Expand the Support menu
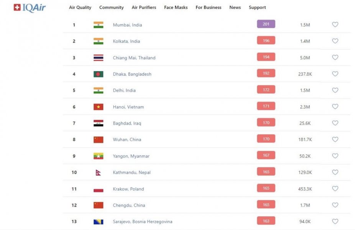This screenshot has width=355, height=230. [257, 7]
